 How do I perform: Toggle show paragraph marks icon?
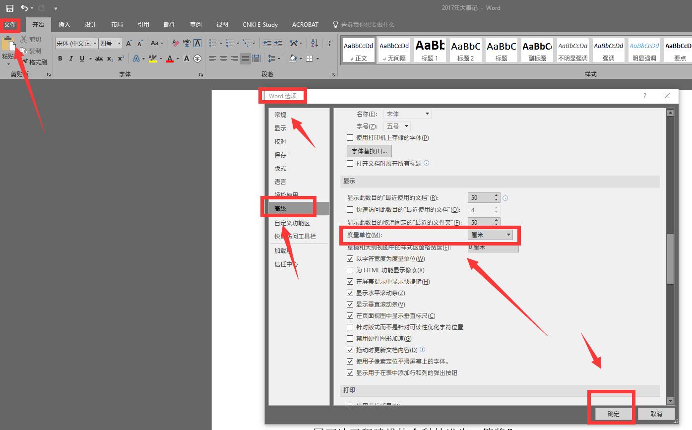point(330,43)
